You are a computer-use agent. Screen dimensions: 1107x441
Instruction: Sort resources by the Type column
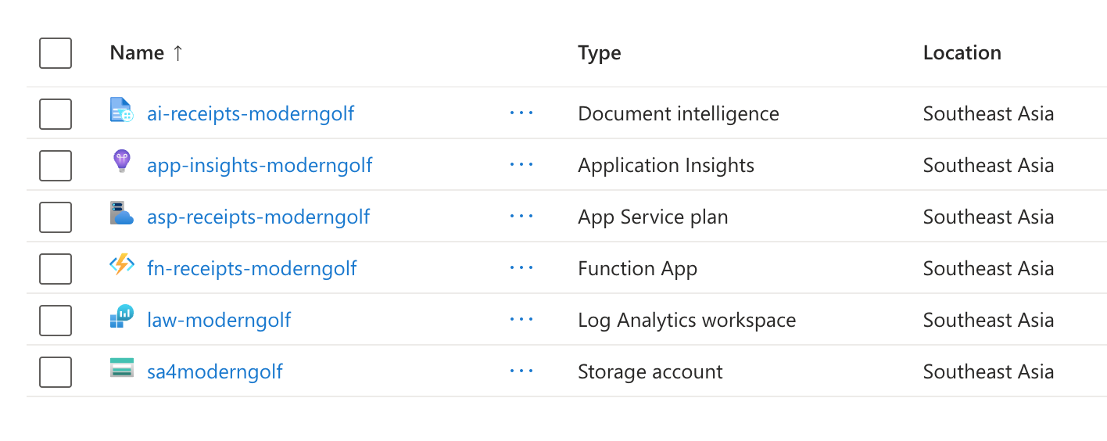pos(600,53)
